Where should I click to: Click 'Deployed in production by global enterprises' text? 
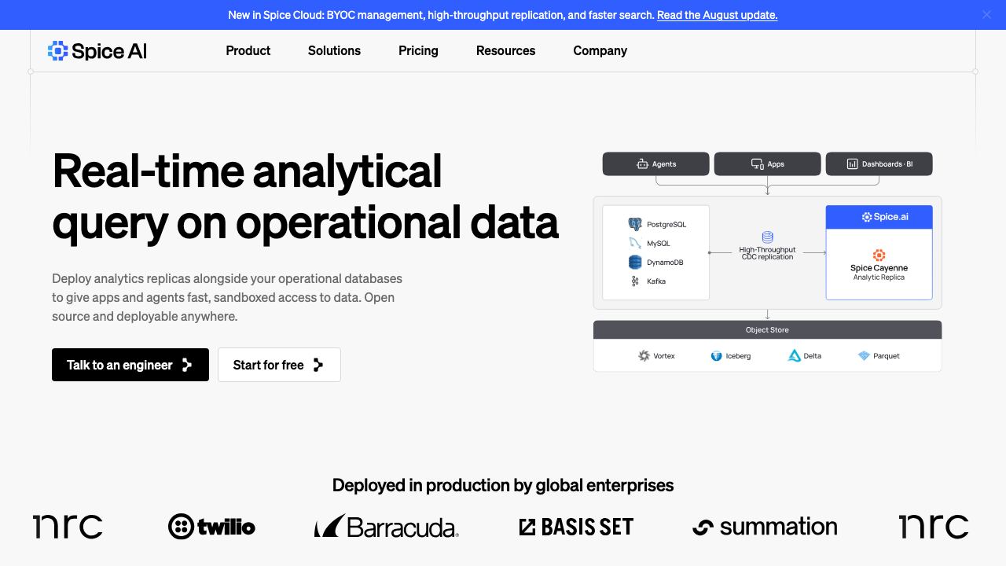tap(503, 485)
